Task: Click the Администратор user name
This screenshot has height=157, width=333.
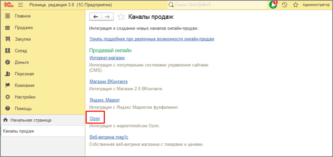Action: pyautogui.click(x=316, y=5)
